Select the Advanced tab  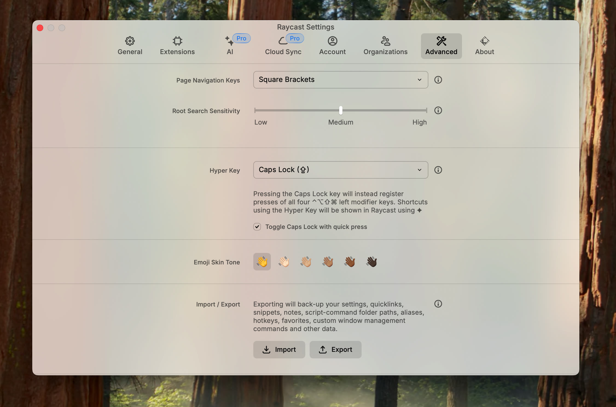pos(441,46)
